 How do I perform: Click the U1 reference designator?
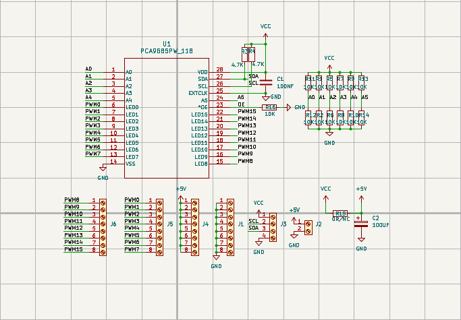(167, 44)
